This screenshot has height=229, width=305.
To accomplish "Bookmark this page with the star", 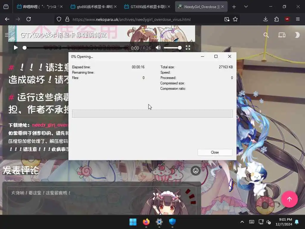I will pyautogui.click(x=235, y=19).
